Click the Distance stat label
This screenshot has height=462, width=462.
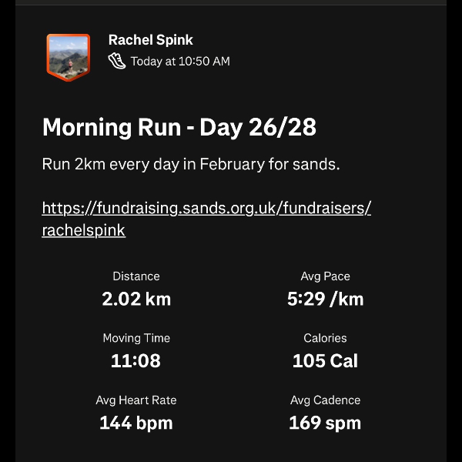[136, 276]
